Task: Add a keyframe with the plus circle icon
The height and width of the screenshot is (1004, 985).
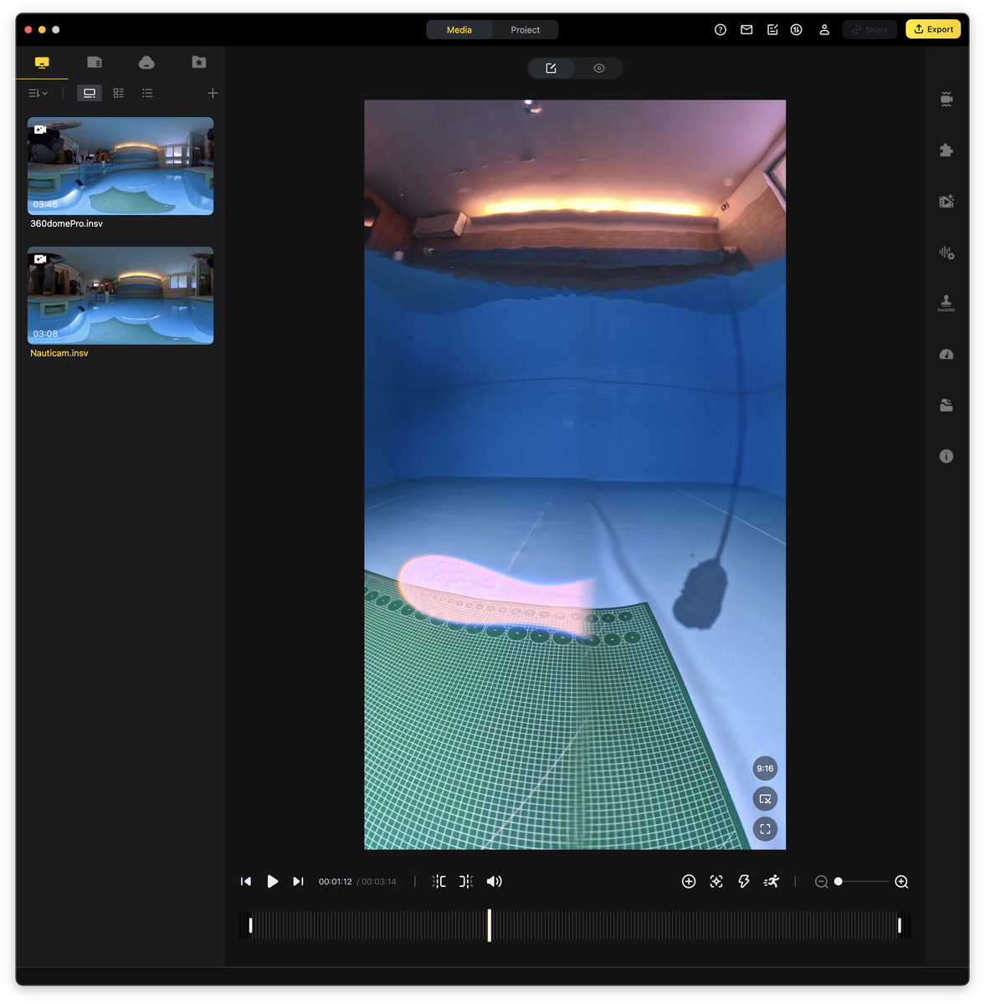Action: 689,881
